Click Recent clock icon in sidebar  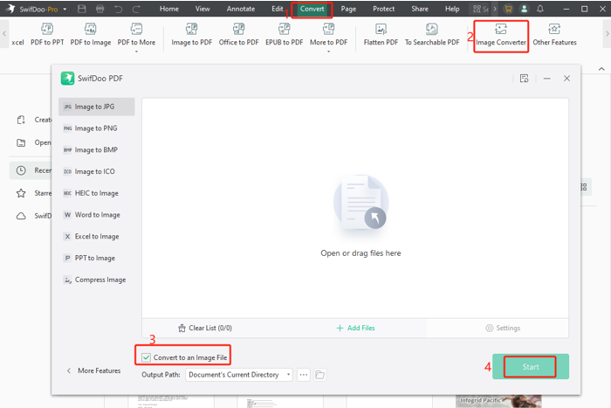coord(21,170)
